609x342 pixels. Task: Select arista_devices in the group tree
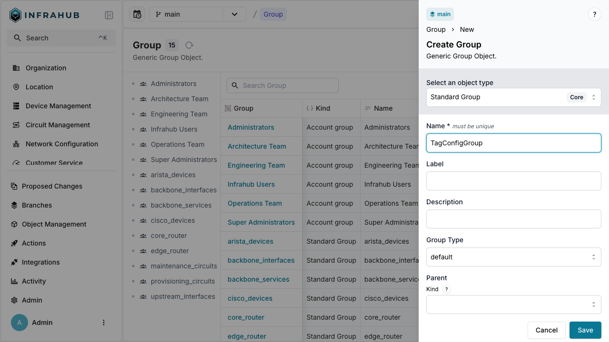(173, 175)
